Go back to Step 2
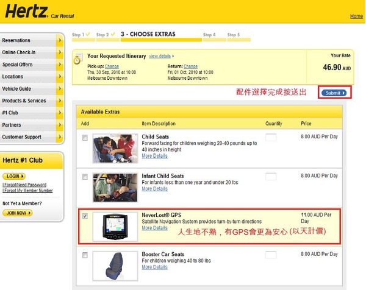This screenshot has height=290, width=366. [x=106, y=35]
